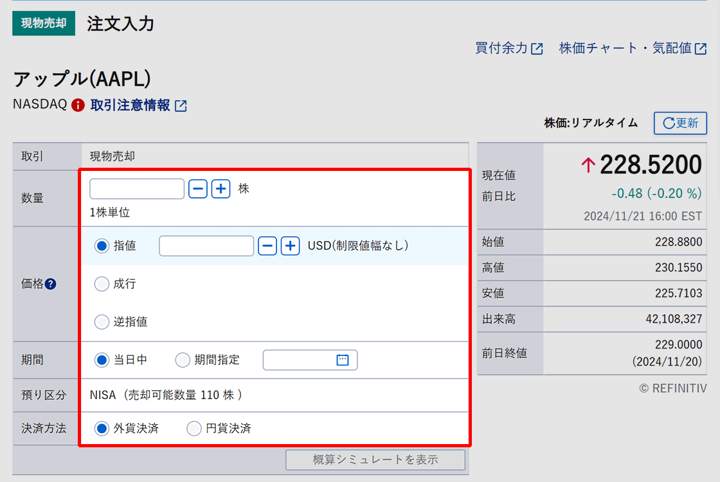The width and height of the screenshot is (720, 482).
Task: Click the 指値 price input field
Action: point(206,246)
